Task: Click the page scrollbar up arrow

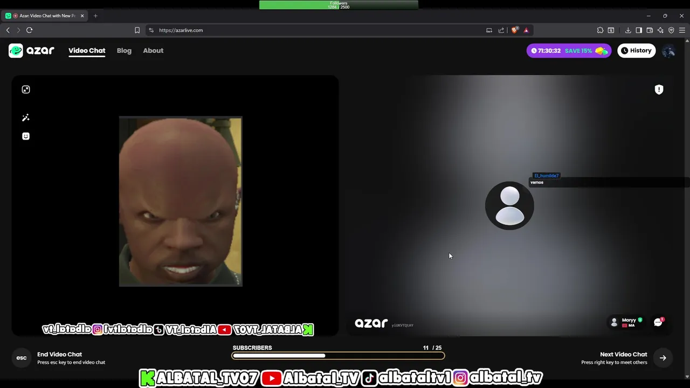Action: pyautogui.click(x=687, y=42)
